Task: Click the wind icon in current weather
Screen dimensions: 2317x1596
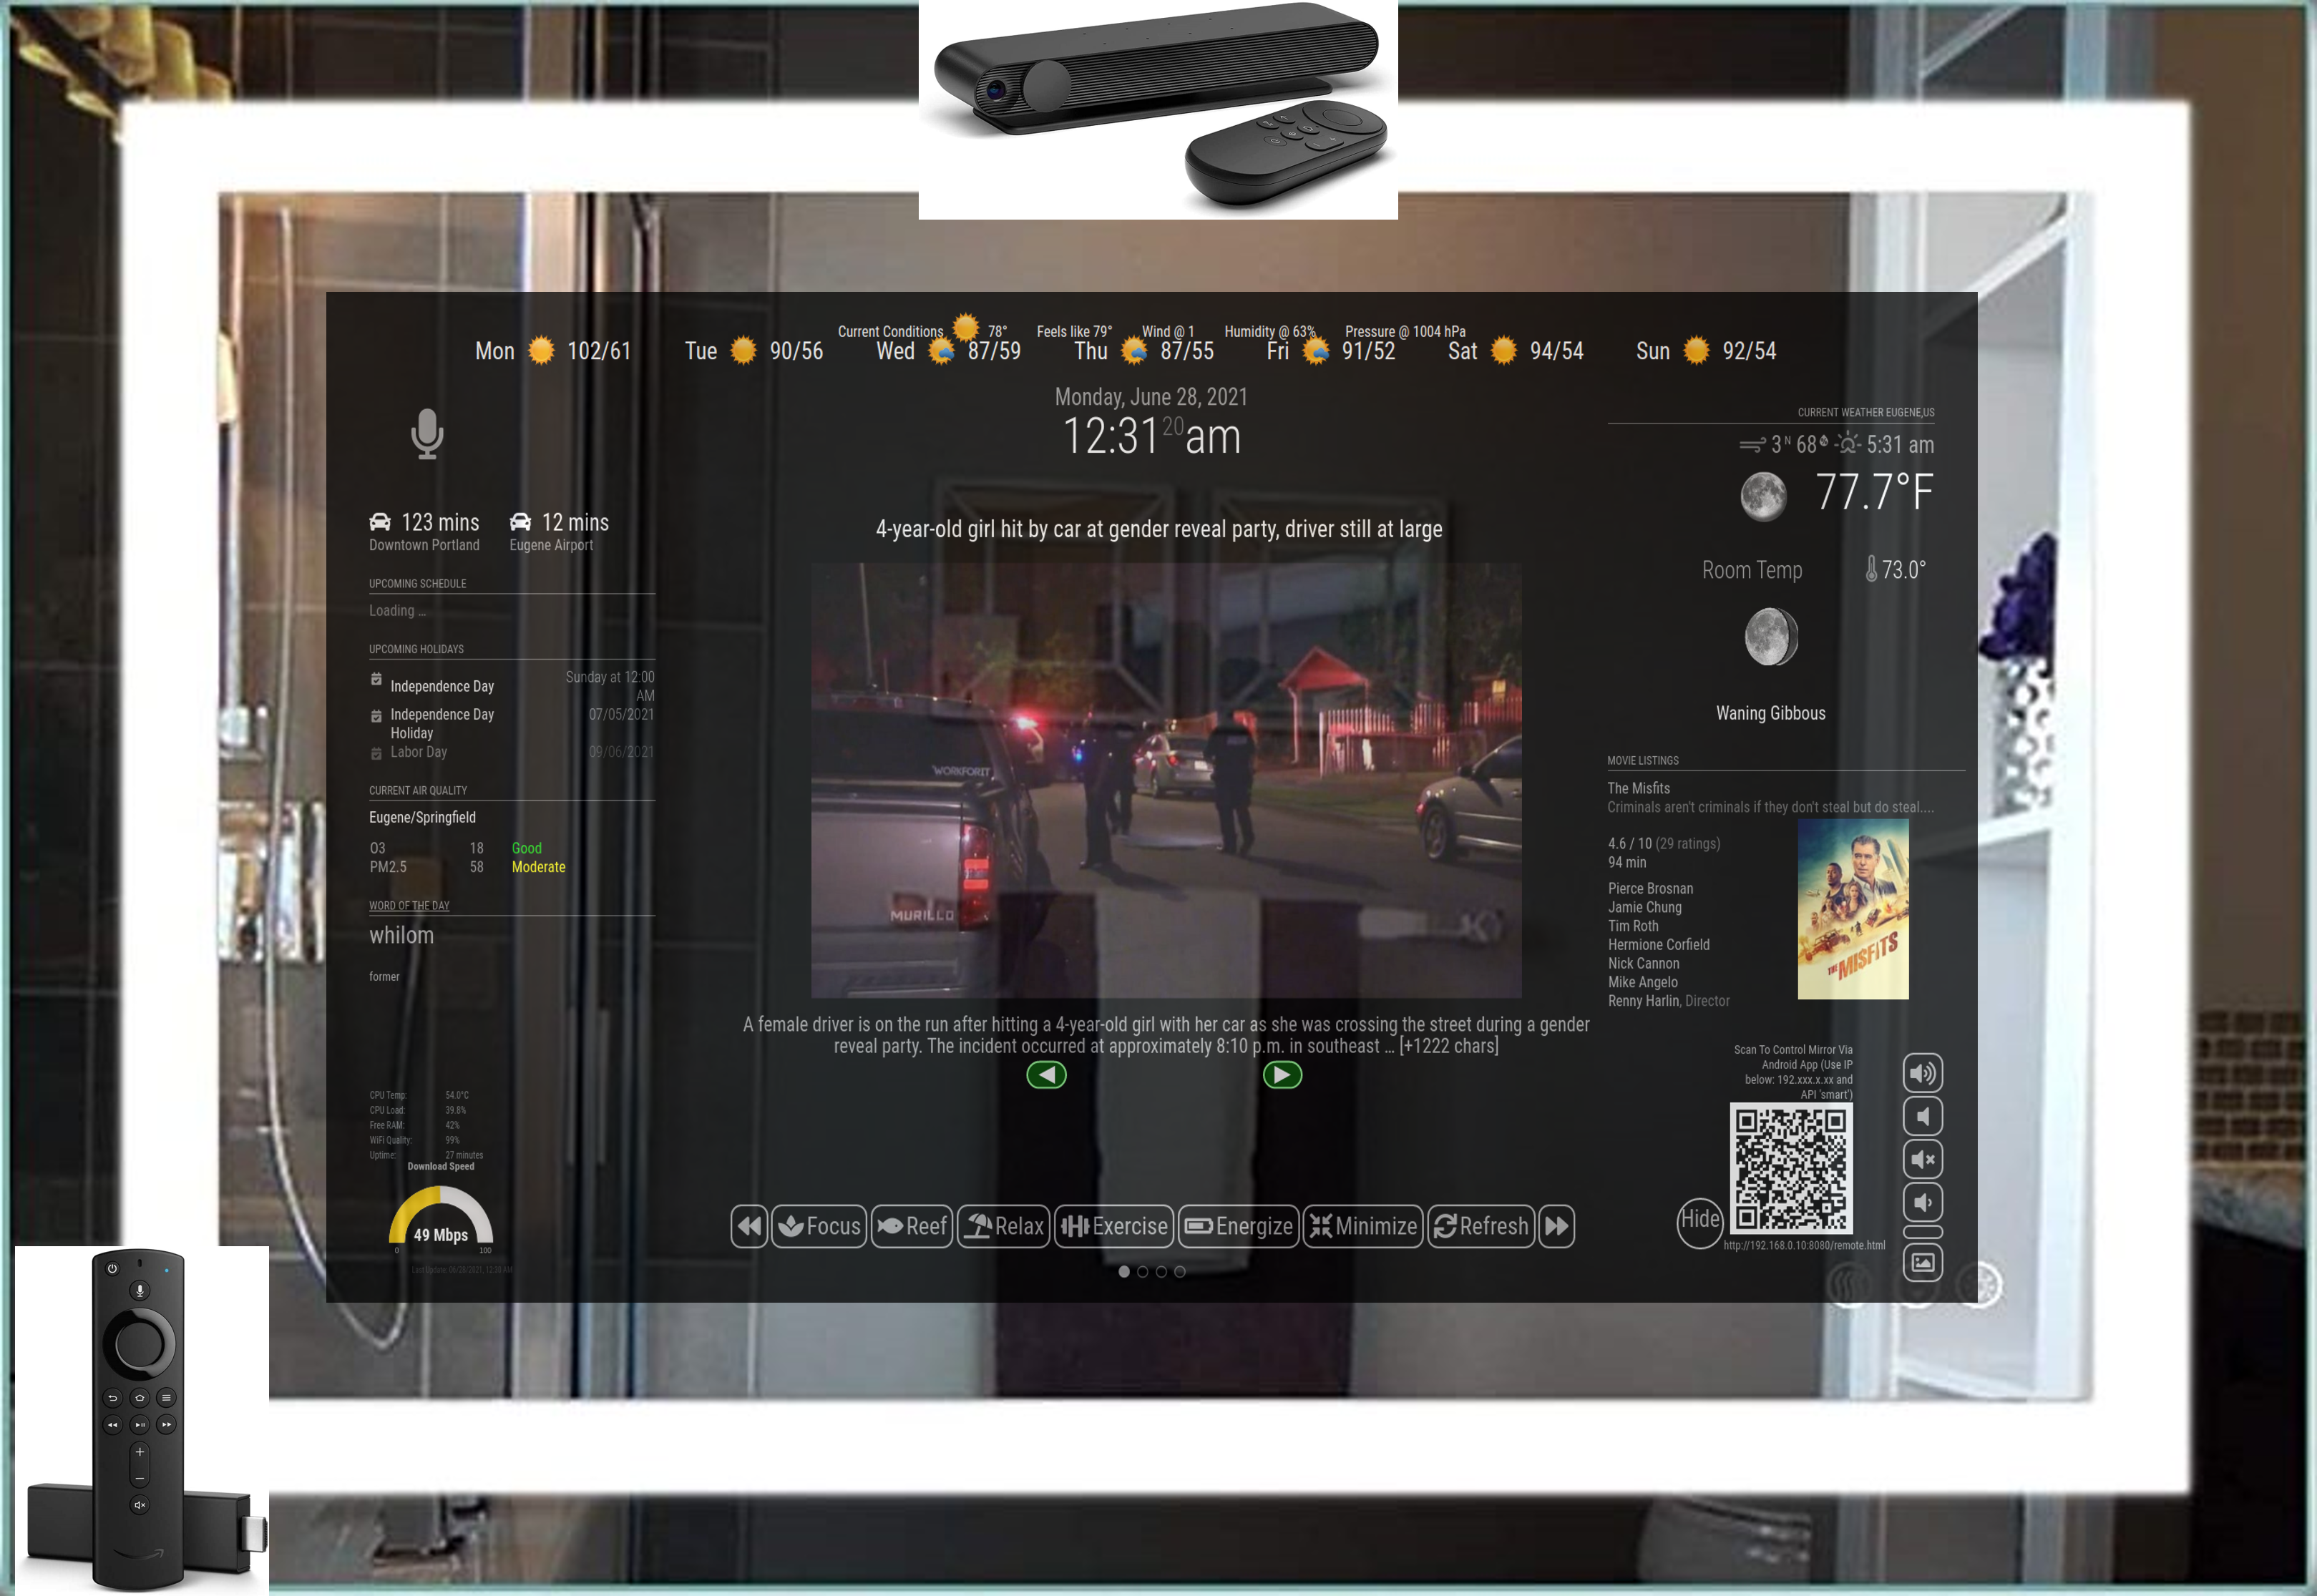Action: pos(1752,445)
